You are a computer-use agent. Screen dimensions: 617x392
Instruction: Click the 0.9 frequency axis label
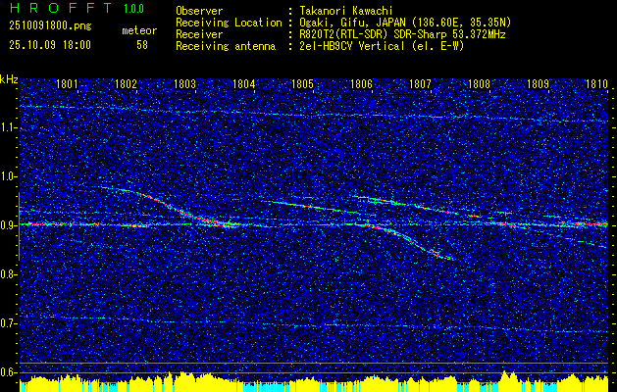[8, 225]
